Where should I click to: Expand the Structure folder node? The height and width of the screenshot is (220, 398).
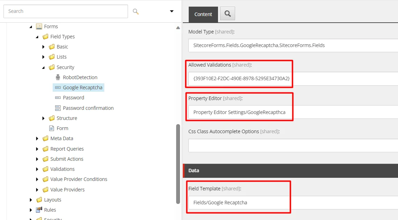pyautogui.click(x=43, y=118)
